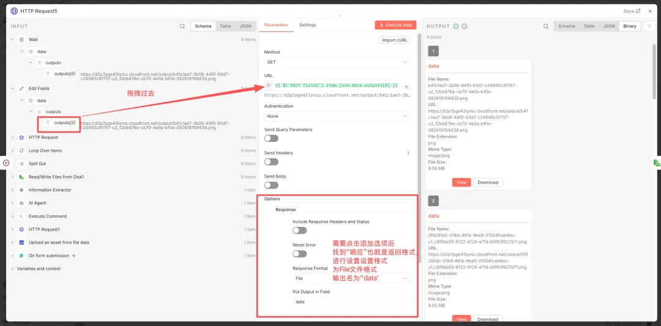Open the Response Format dropdown showing File
Viewport: 661px width, 326px height.
(x=351, y=278)
